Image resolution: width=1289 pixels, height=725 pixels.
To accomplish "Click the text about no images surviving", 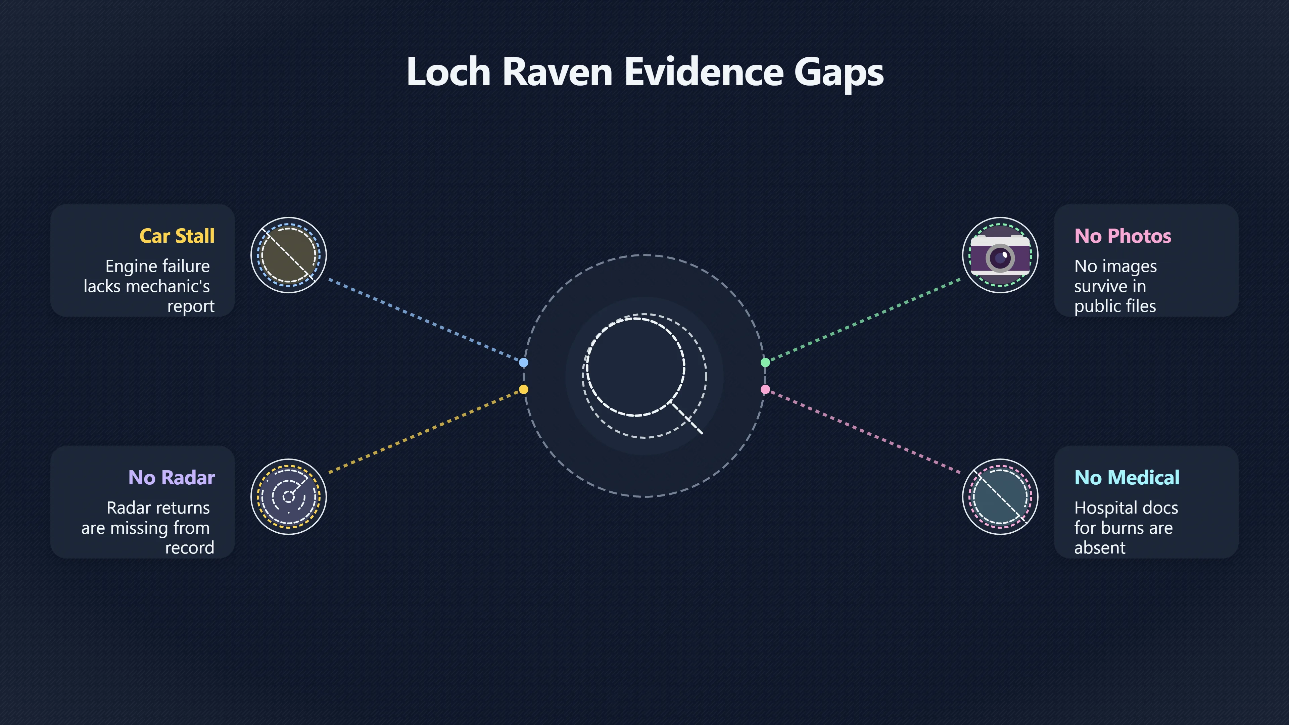I will tap(1115, 286).
